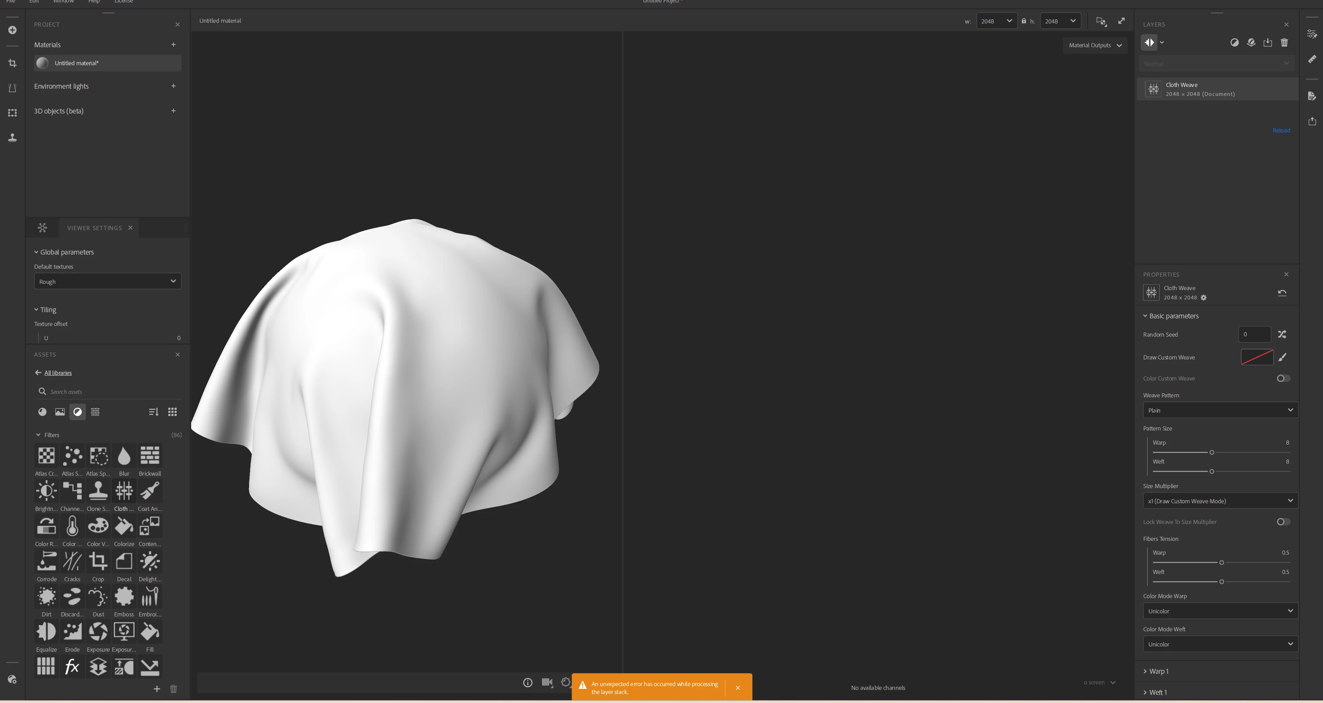This screenshot has width=1323, height=703.
Task: Expand the Warp 1 section
Action: (x=1158, y=671)
